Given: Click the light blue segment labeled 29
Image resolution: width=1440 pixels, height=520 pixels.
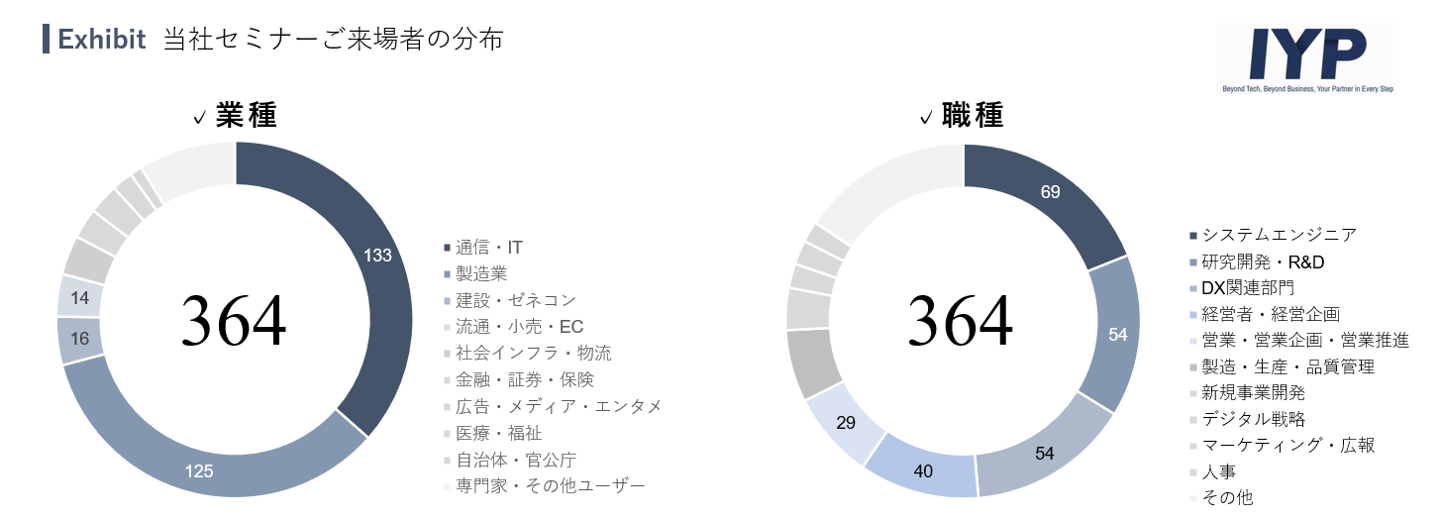Looking at the screenshot, I should tap(847, 423).
